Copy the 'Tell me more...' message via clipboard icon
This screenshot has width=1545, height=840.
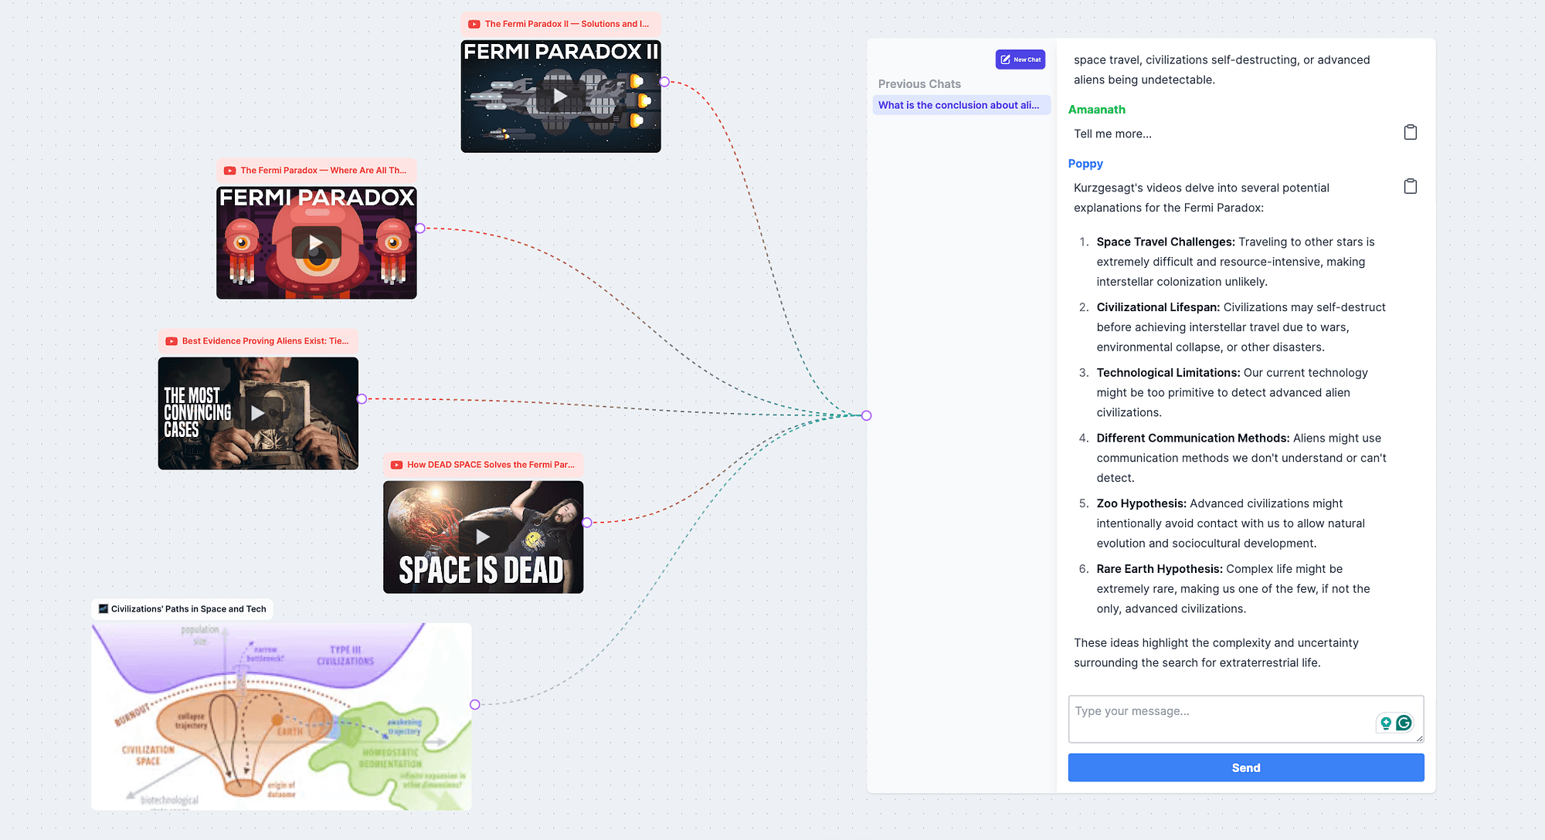pos(1410,133)
